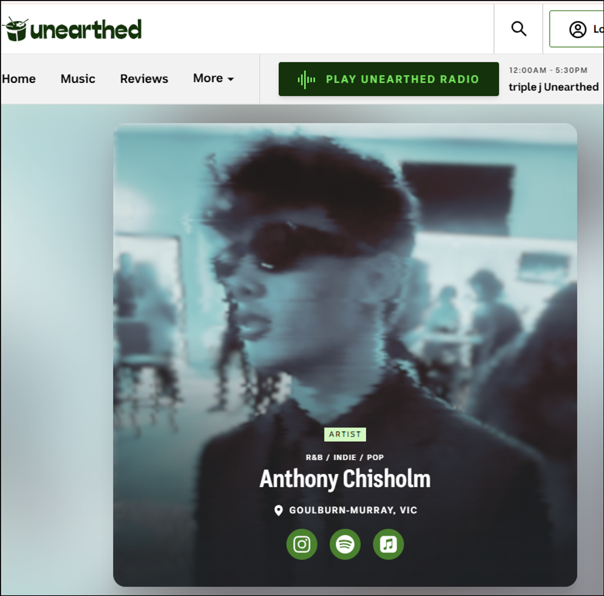Image resolution: width=604 pixels, height=596 pixels.
Task: Select the R&B genre tag
Action: [314, 457]
